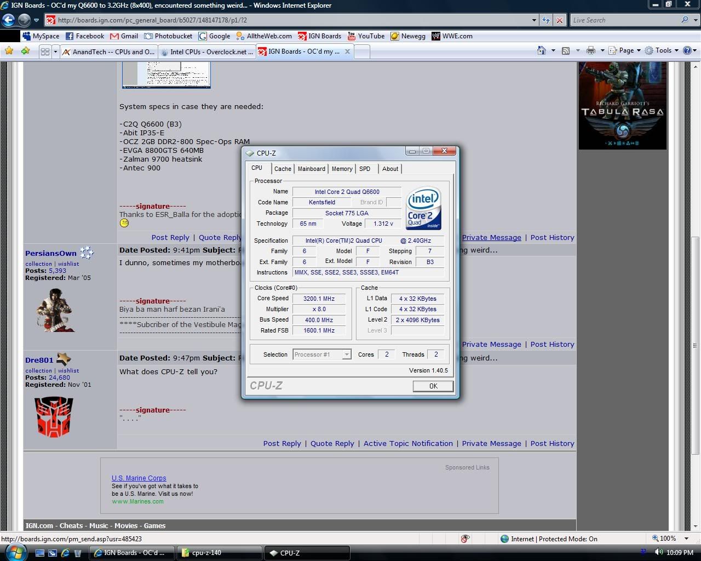Open the U.S. Marine Corps sponsored link

[139, 478]
